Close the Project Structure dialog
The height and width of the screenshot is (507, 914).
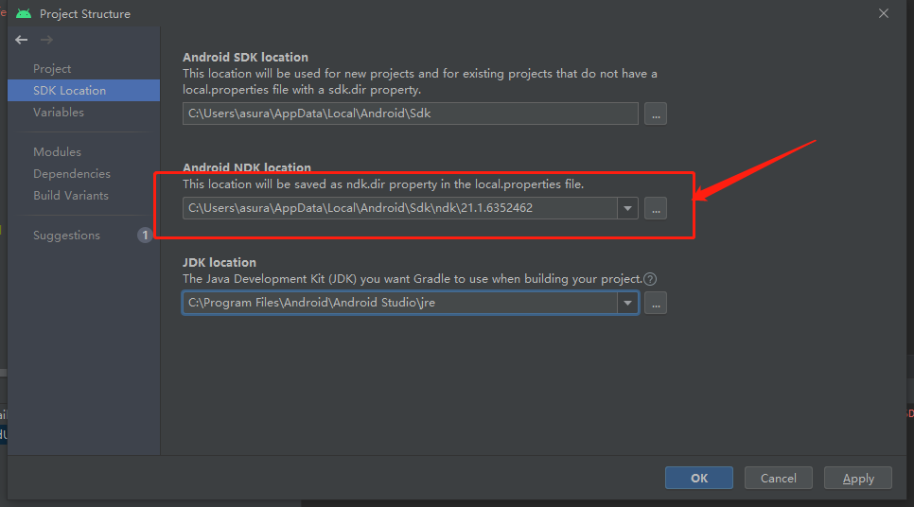pyautogui.click(x=884, y=13)
